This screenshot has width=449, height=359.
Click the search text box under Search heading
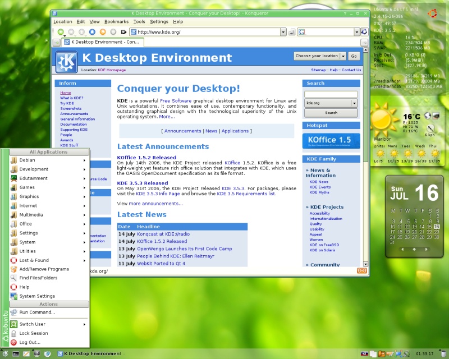pos(331,94)
